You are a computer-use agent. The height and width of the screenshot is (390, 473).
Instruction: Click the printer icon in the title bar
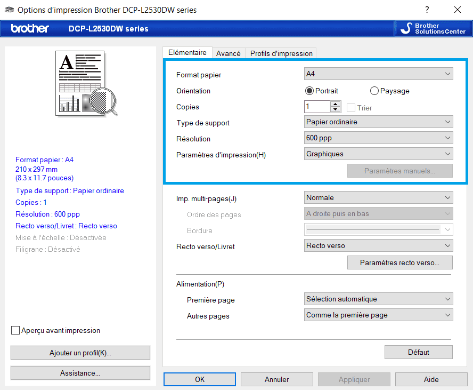(x=10, y=10)
